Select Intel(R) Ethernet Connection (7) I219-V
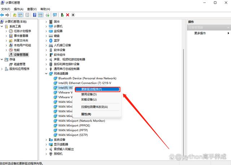231x165 pixels. (x=85, y=83)
